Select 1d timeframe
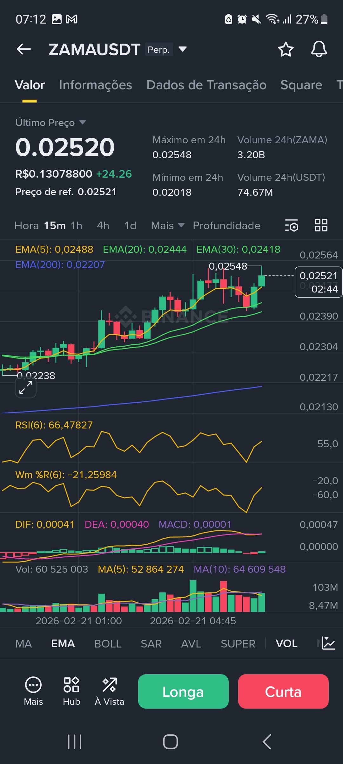The width and height of the screenshot is (343, 764). (130, 225)
